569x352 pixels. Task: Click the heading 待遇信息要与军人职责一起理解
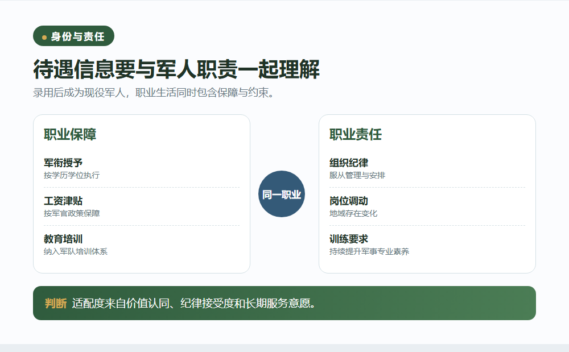tap(176, 69)
